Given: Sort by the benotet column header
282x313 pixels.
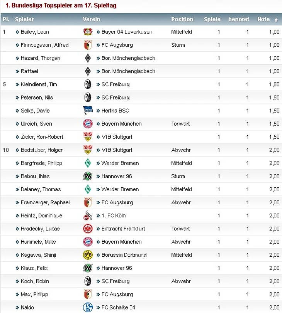Looking at the screenshot, I should [x=239, y=19].
